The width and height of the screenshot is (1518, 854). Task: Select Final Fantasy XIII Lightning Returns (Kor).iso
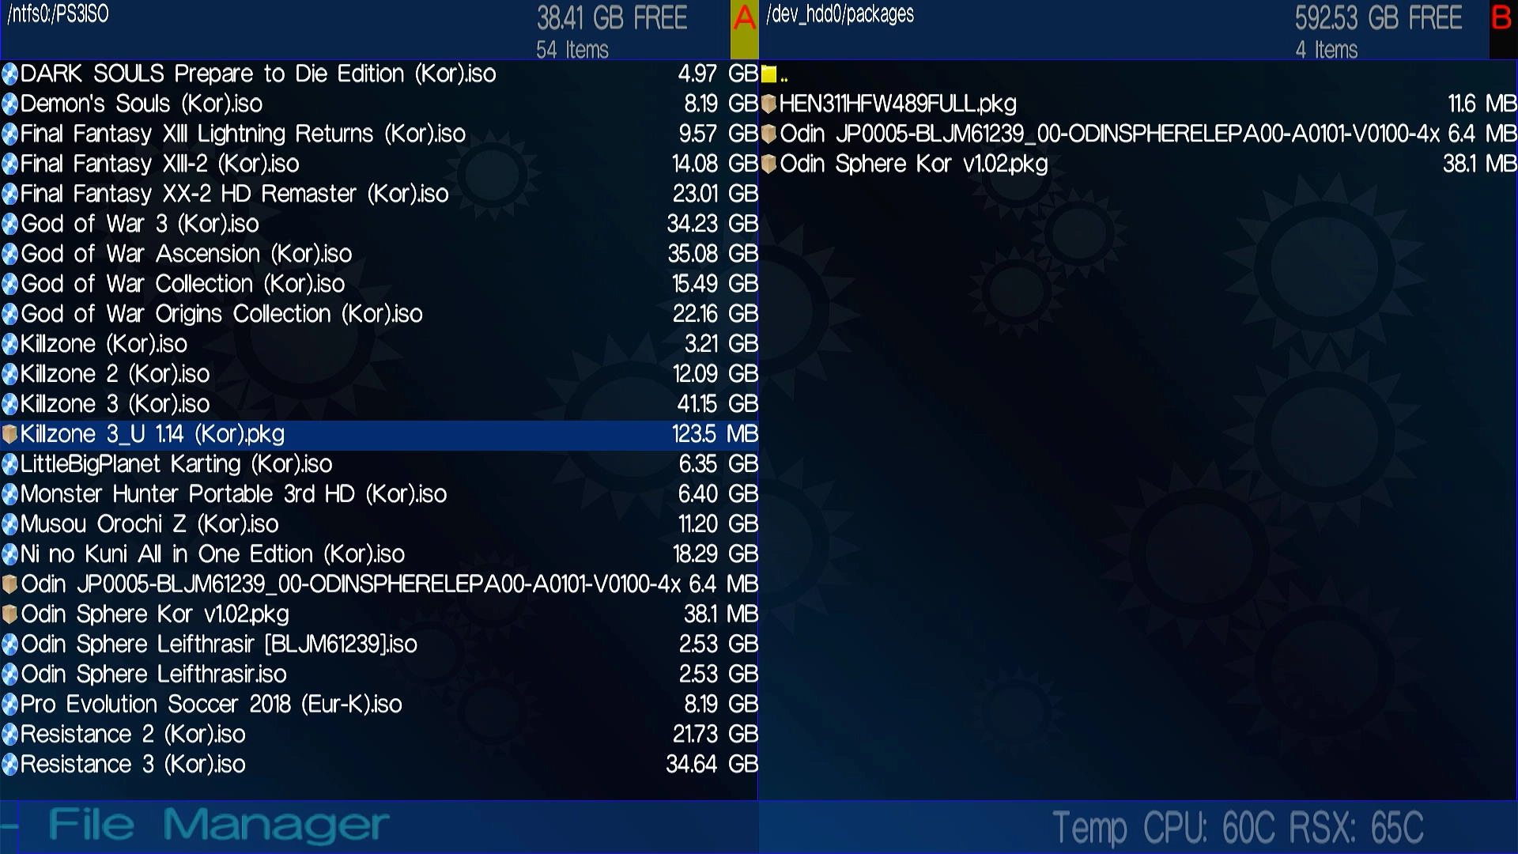[244, 134]
